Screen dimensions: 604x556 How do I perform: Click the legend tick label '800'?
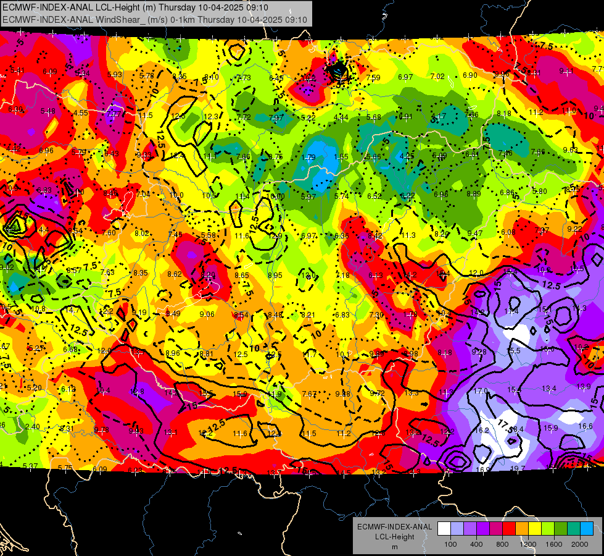point(502,544)
